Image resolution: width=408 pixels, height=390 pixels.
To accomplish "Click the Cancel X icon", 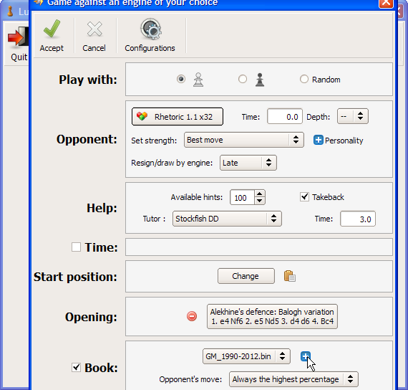I will pyautogui.click(x=94, y=29).
